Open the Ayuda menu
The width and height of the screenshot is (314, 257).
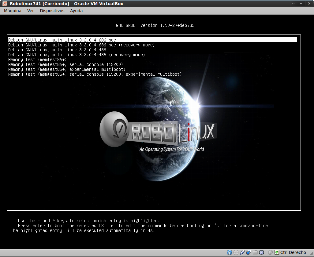pos(76,11)
